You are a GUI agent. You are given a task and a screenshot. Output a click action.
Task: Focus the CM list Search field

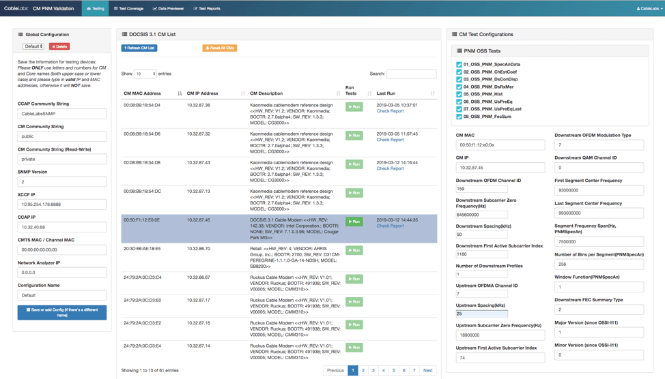pos(412,74)
